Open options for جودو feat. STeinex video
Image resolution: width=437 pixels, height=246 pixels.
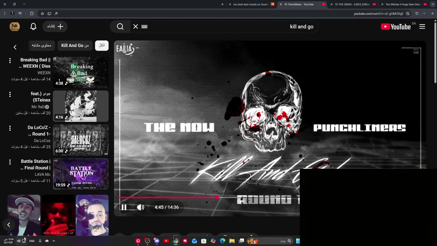tap(10, 94)
